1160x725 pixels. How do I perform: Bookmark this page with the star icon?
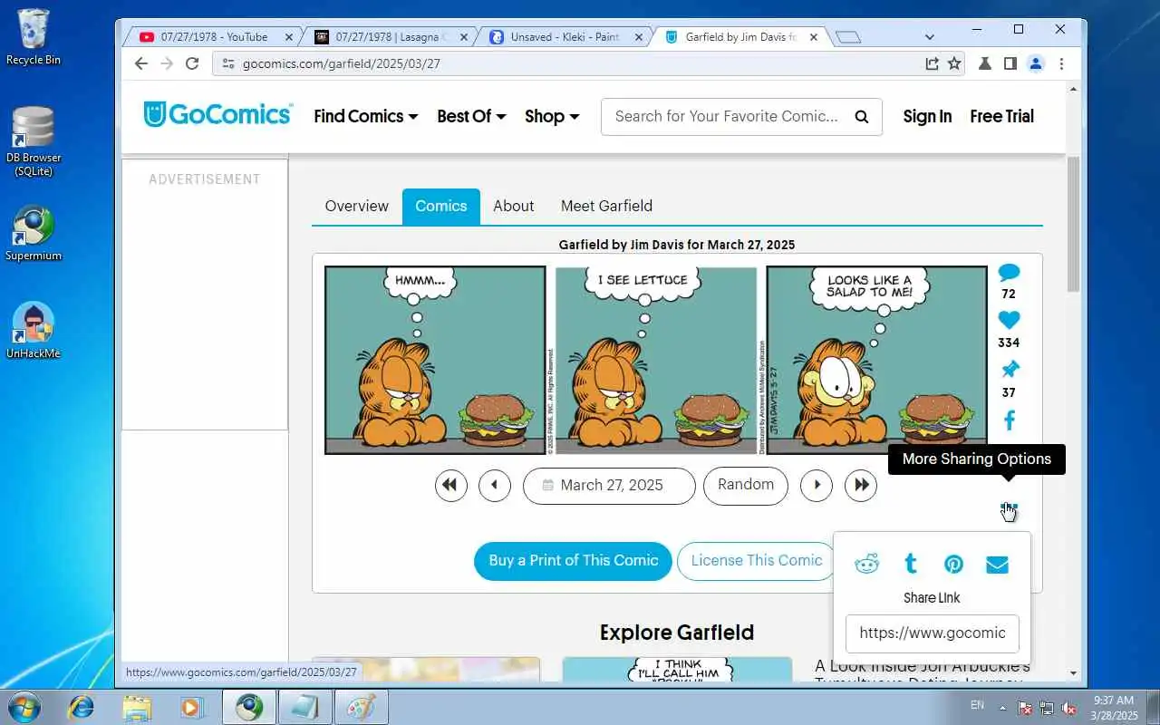coord(954,63)
